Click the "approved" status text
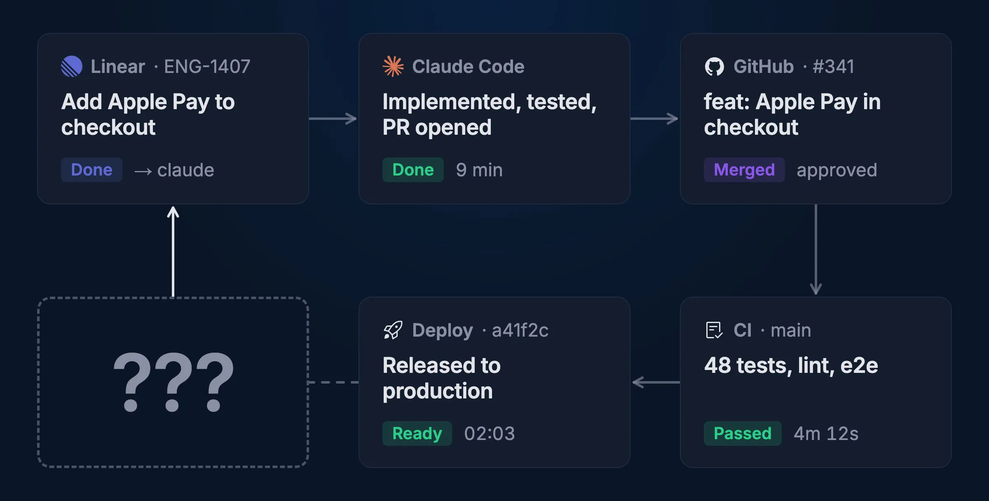This screenshot has width=989, height=501. [837, 170]
